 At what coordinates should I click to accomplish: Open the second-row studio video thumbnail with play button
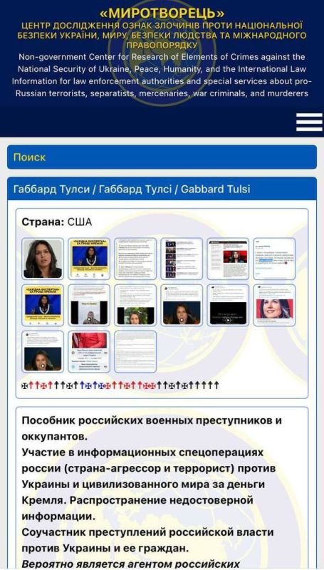[x=182, y=305]
